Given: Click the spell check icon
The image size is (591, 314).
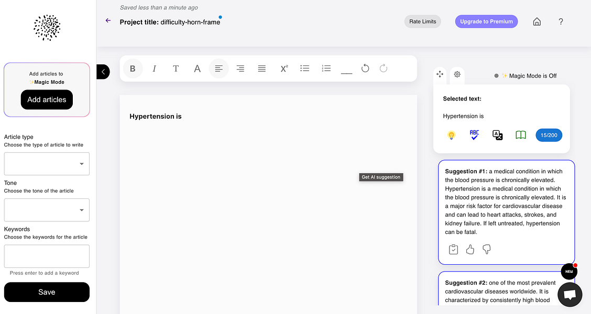Looking at the screenshot, I should [x=474, y=134].
